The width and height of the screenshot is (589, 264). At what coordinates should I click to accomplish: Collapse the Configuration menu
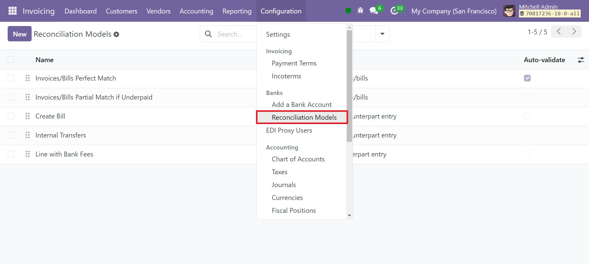tap(281, 11)
